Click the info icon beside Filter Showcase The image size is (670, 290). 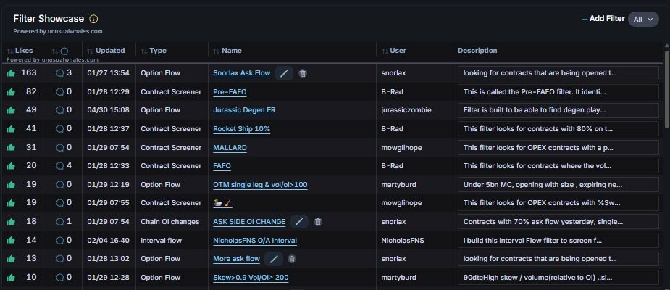[x=93, y=19]
